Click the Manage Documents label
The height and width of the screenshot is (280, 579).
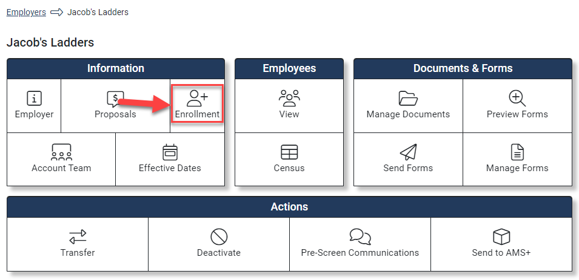(x=408, y=114)
